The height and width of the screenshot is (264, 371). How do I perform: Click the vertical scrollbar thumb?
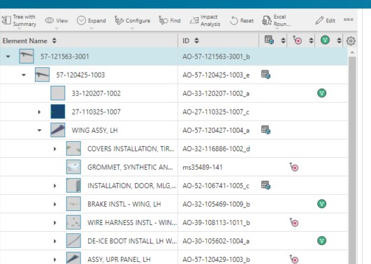[x=352, y=160]
